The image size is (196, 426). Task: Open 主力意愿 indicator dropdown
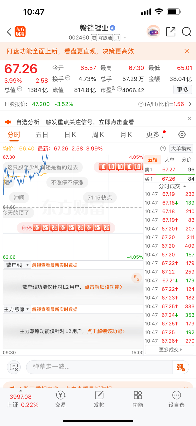click(17, 309)
